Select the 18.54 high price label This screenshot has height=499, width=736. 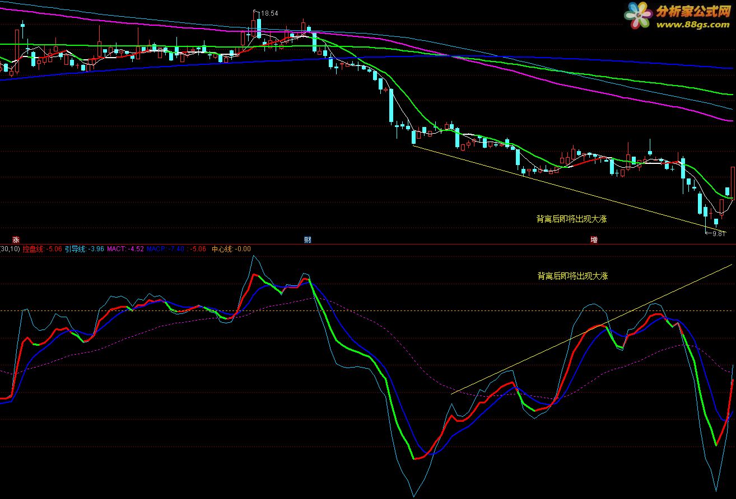tap(269, 13)
